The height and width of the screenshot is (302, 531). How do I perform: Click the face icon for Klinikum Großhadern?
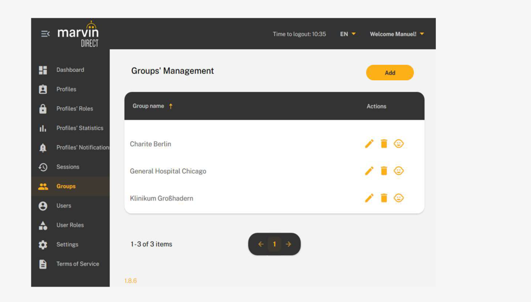(399, 198)
